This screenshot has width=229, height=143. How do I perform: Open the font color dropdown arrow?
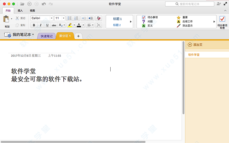(83, 25)
